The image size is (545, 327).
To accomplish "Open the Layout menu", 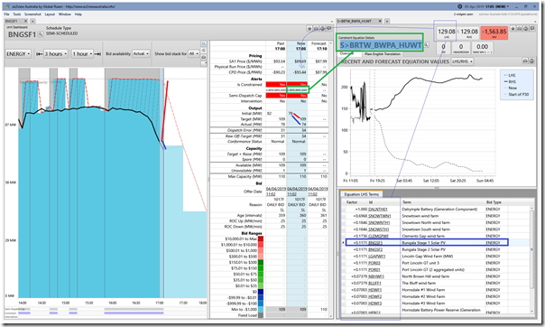I will tap(50, 14).
